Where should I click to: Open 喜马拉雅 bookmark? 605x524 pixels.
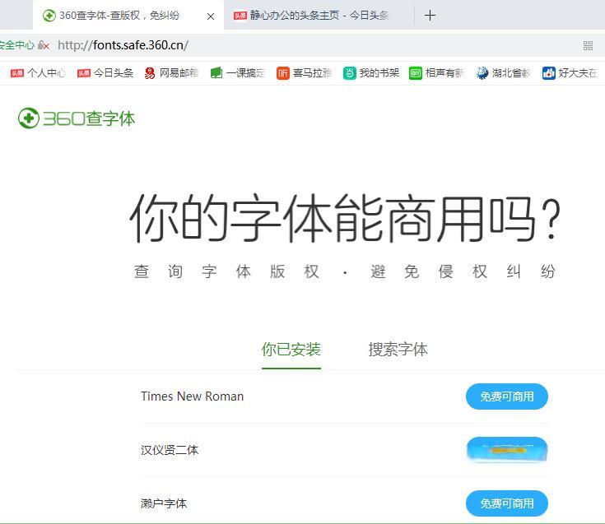coord(304,73)
